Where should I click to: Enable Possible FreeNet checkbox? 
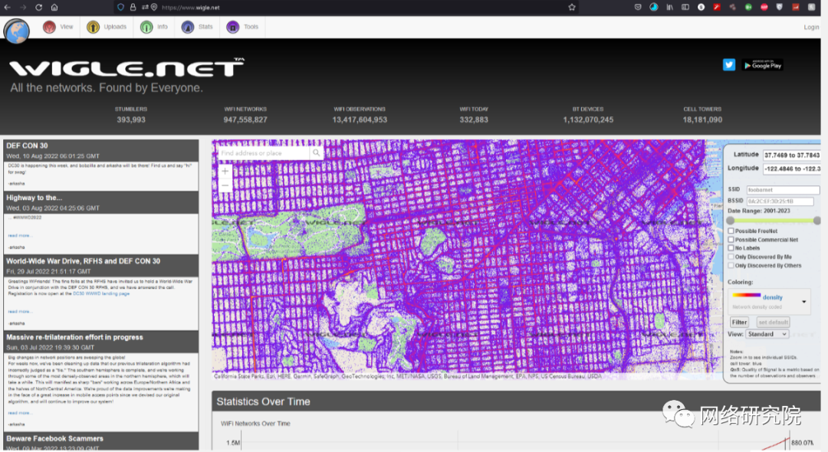click(731, 231)
